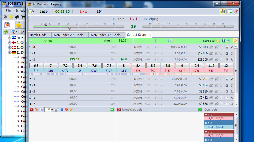Expand the Denmark-flag 21:00 event node

point(10,47)
